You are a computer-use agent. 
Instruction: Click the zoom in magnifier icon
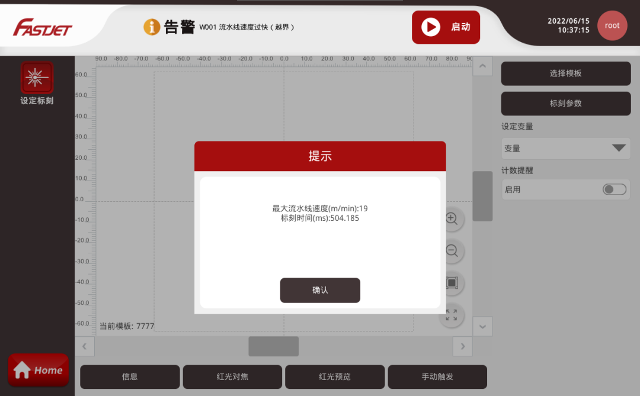pos(452,219)
